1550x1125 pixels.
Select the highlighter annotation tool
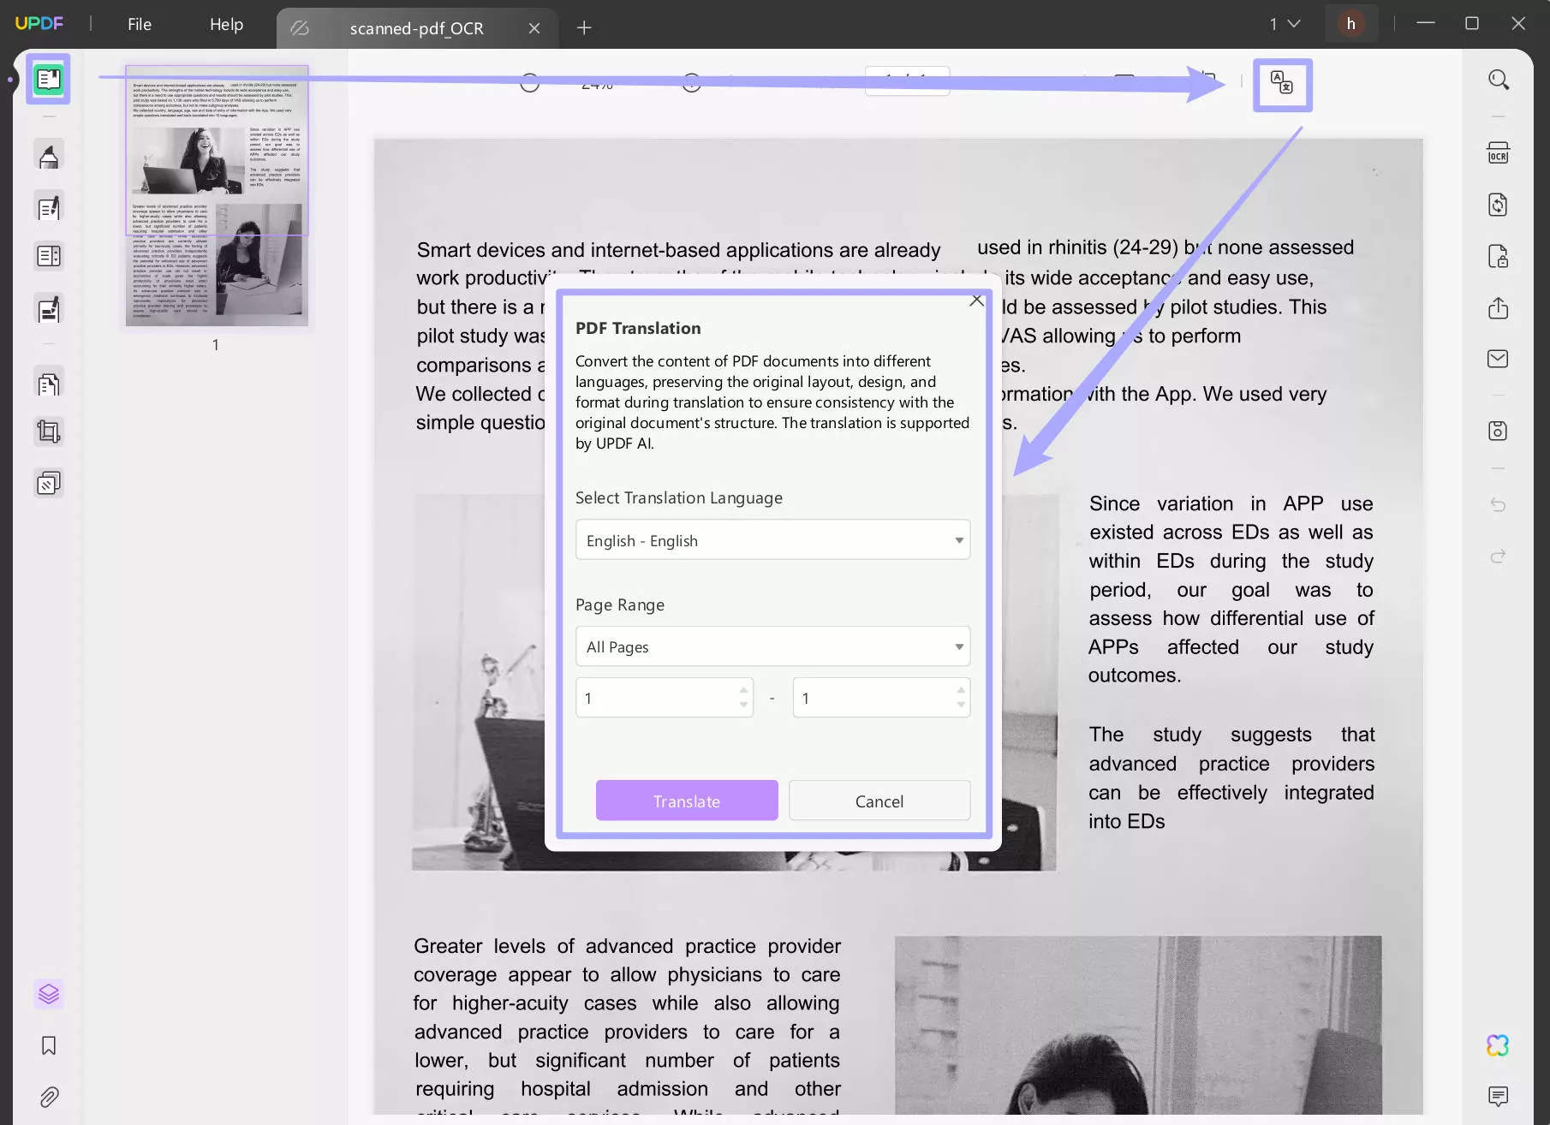(x=49, y=154)
